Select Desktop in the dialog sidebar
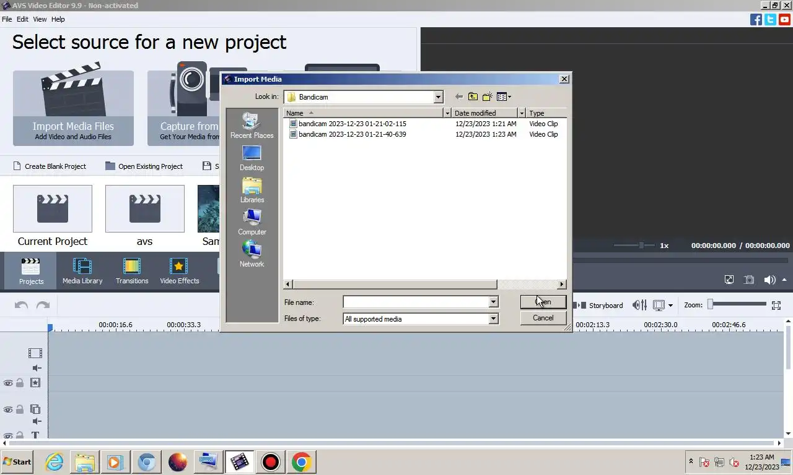This screenshot has height=475, width=793. click(252, 158)
